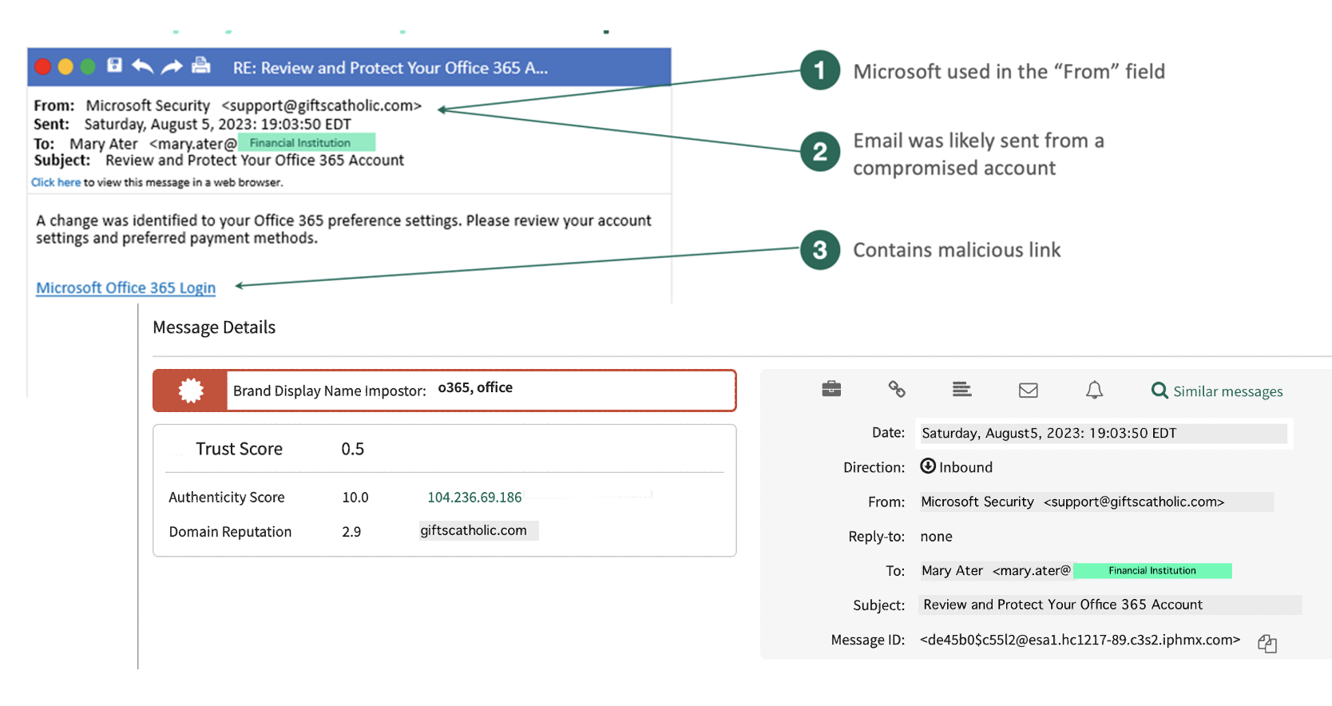This screenshot has height=706, width=1332.
Task: Click the Domain Reputation value 2.9
Action: tap(351, 532)
